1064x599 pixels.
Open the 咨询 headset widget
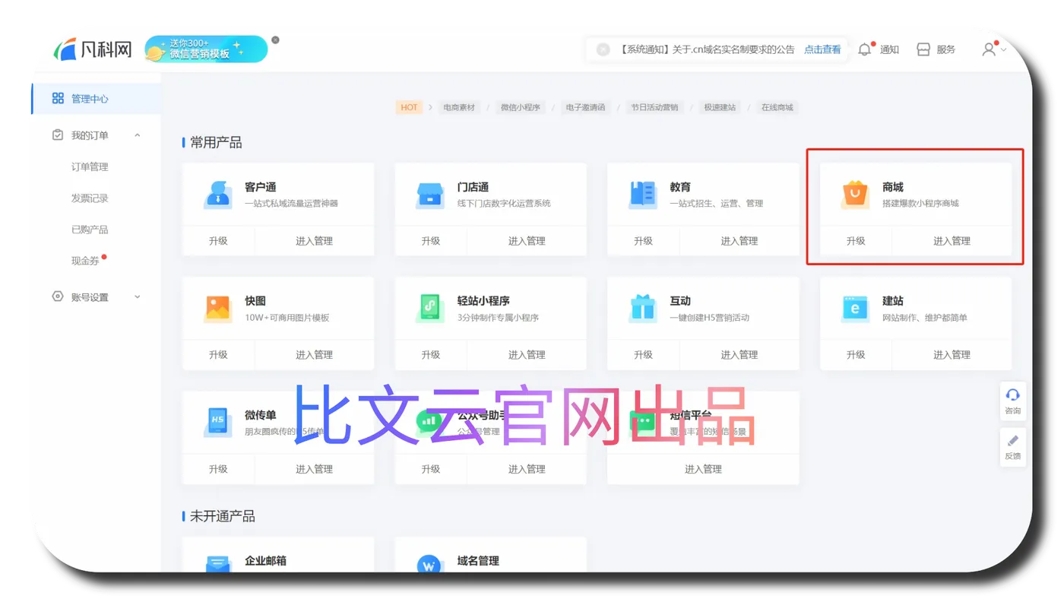[1012, 401]
